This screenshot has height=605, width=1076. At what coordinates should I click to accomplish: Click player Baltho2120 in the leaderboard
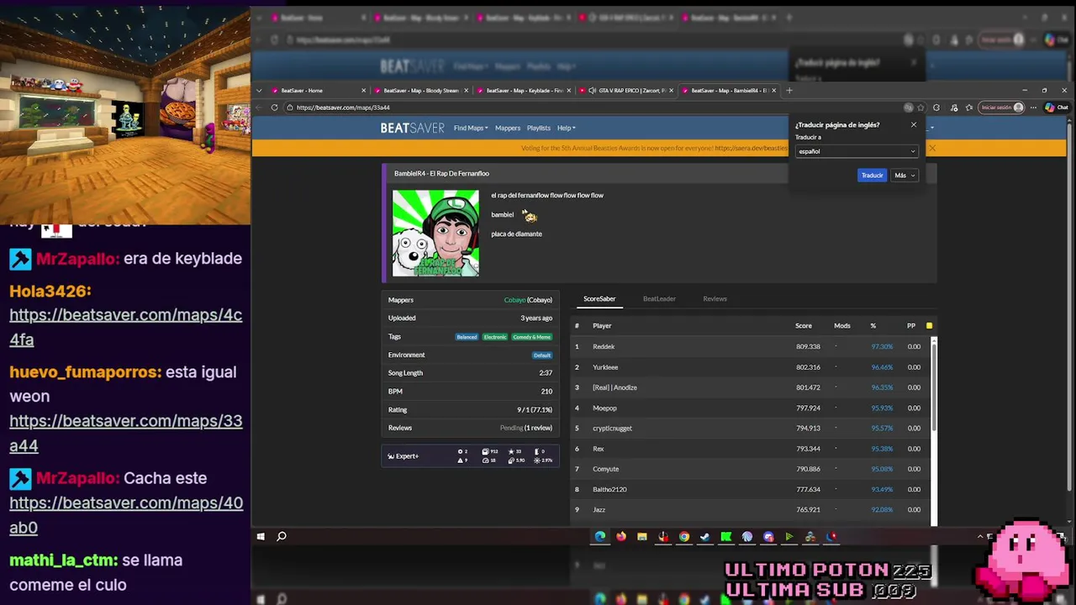click(x=609, y=489)
